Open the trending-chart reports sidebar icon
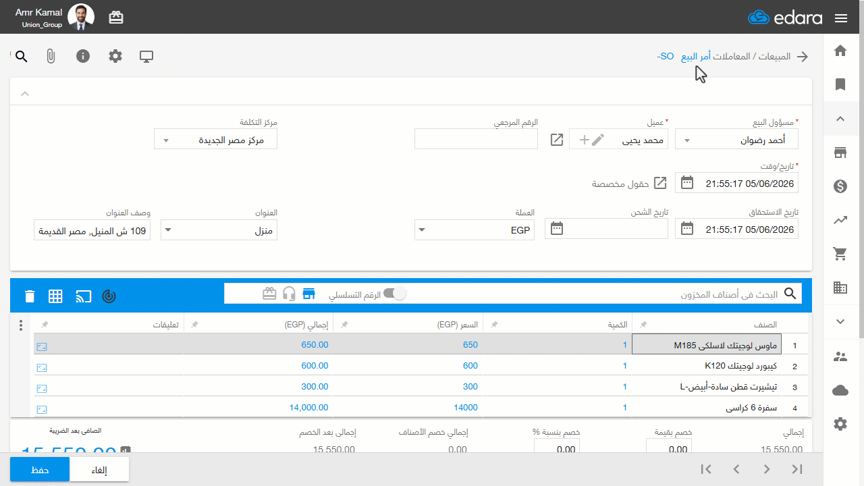 click(840, 220)
